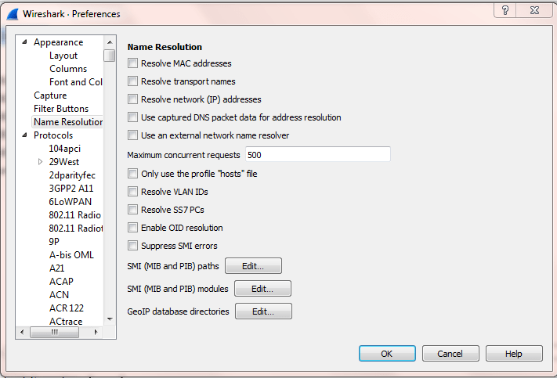
Task: Open Filter Buttons preferences page
Action: [60, 109]
